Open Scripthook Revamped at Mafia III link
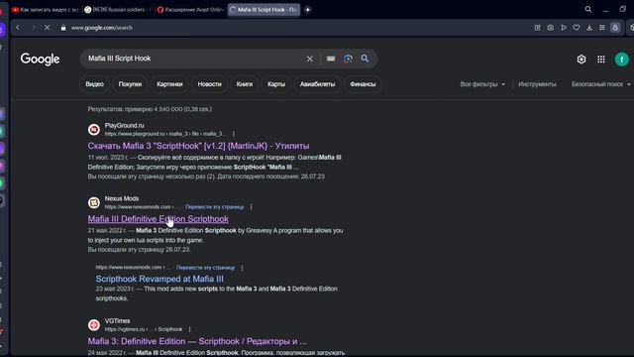The image size is (634, 357). (159, 279)
